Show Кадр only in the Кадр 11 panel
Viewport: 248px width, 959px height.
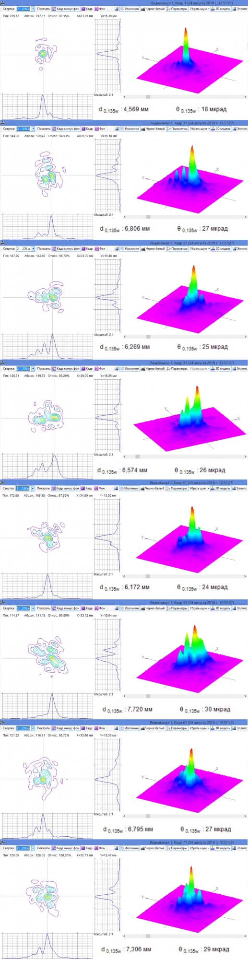[x=87, y=129]
